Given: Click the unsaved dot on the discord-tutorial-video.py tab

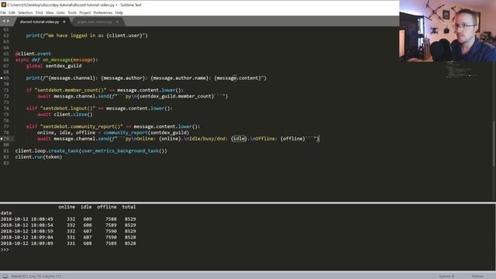Looking at the screenshot, I should point(64,22).
